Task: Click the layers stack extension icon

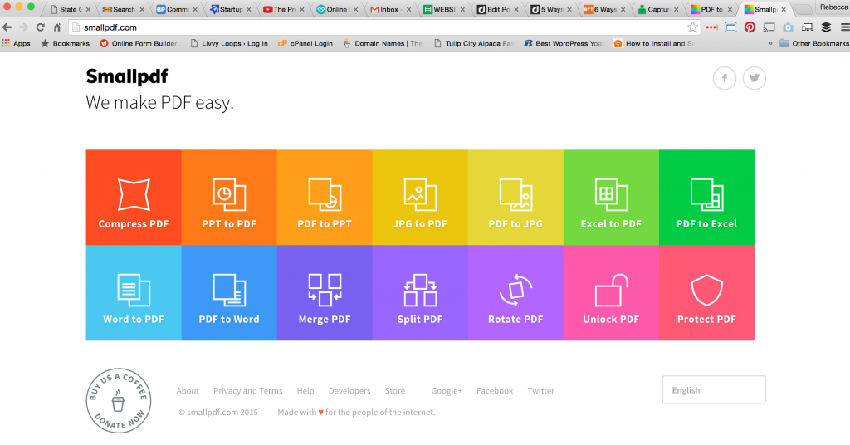Action: pyautogui.click(x=826, y=27)
